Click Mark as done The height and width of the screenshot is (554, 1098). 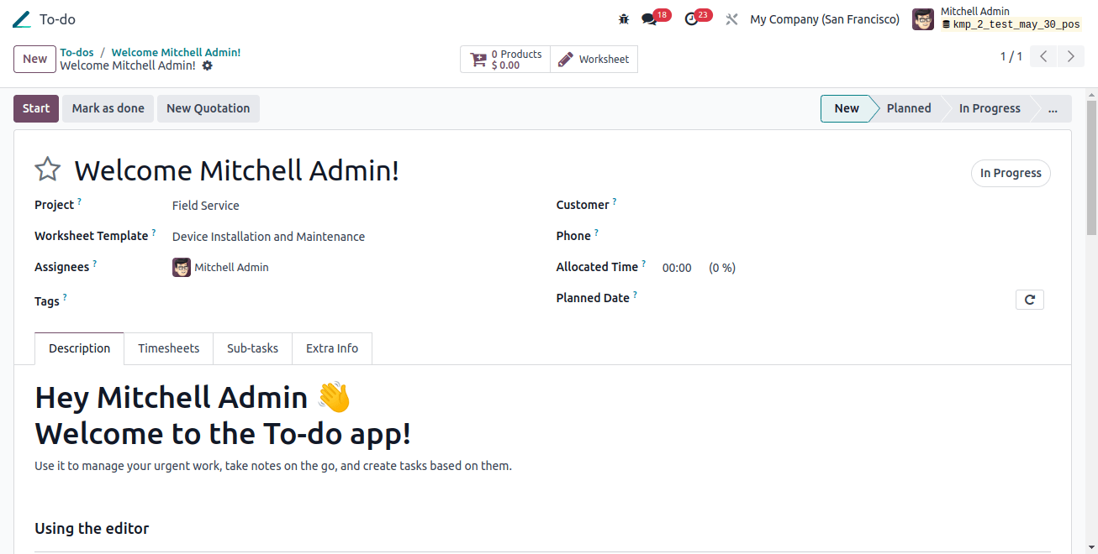click(x=108, y=108)
